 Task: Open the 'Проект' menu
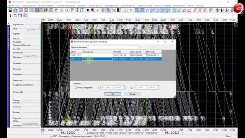[x=11, y=6]
